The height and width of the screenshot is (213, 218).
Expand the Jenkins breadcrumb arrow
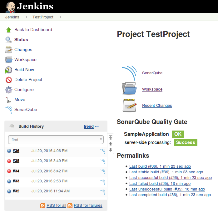point(27,17)
